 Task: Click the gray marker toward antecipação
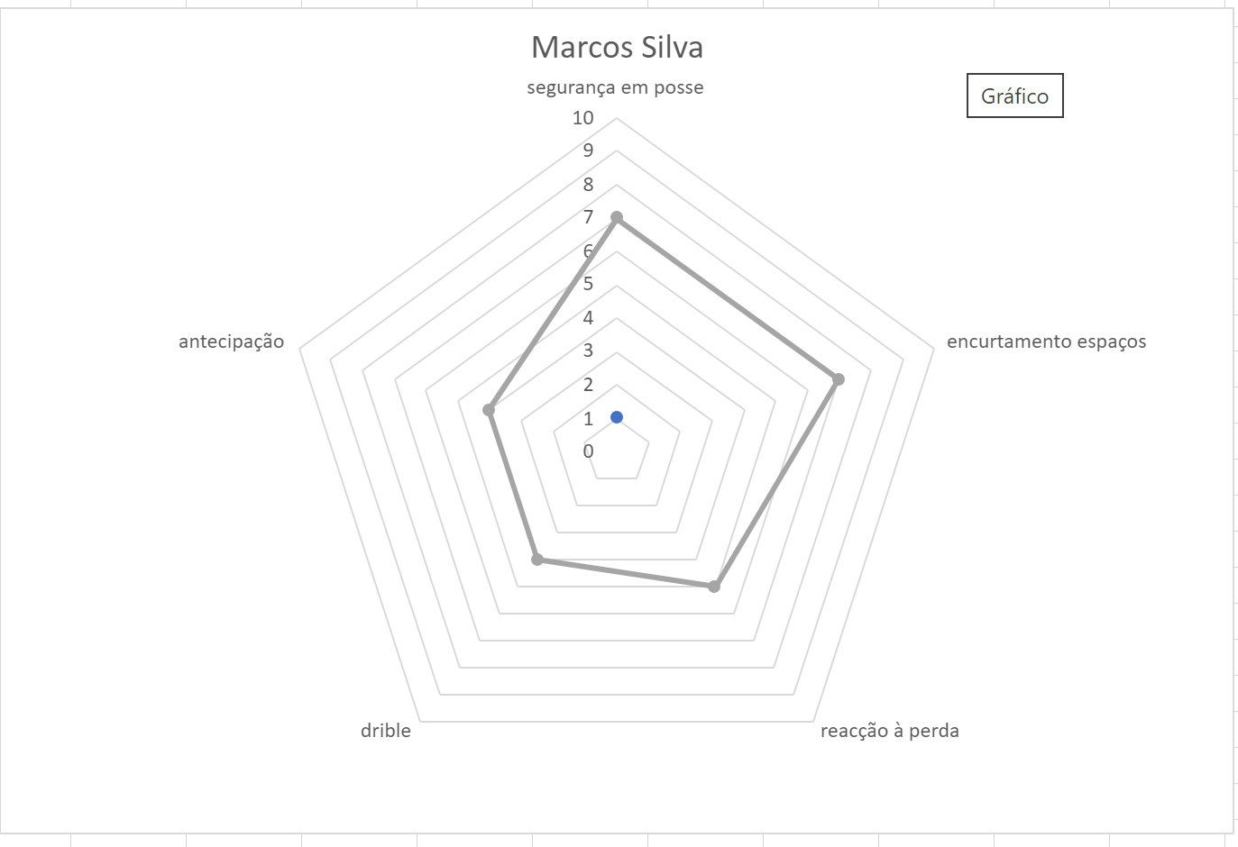(x=489, y=410)
